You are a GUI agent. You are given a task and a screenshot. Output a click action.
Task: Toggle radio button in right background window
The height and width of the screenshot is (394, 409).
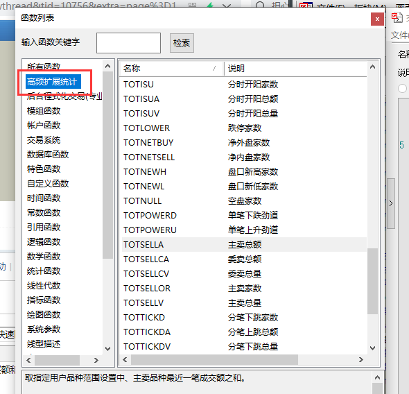click(402, 88)
